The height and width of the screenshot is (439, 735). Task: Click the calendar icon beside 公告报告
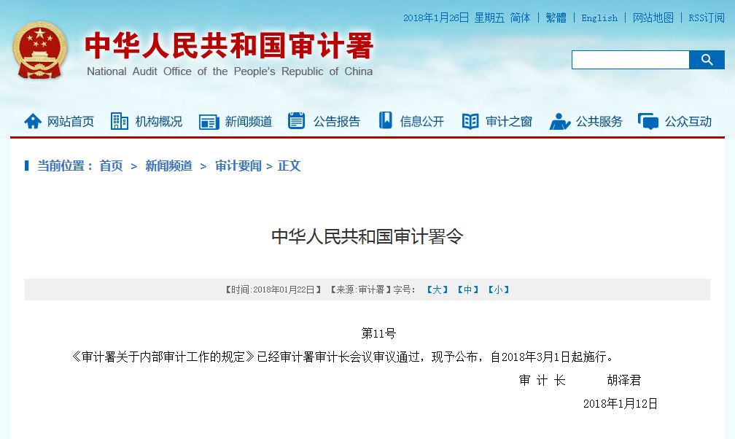(295, 121)
